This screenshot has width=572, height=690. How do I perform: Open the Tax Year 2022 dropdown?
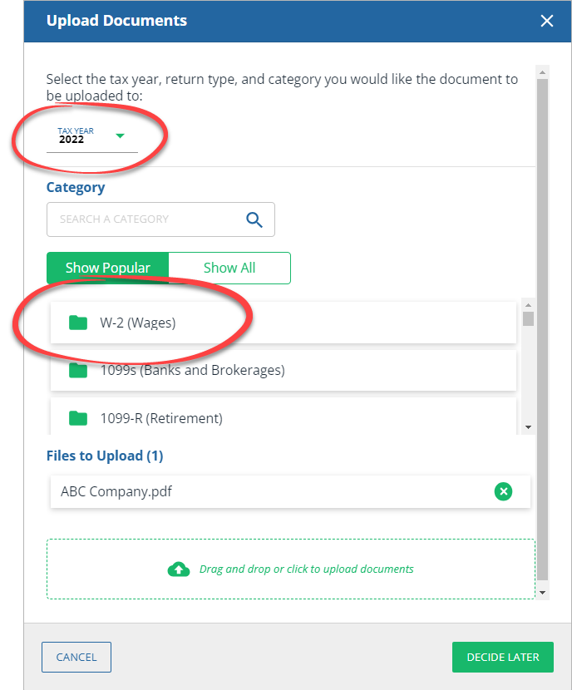pos(91,136)
